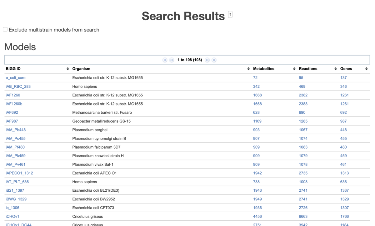Sort table by BiGG ID sort arrows
This screenshot has height=226, width=375.
click(x=68, y=69)
